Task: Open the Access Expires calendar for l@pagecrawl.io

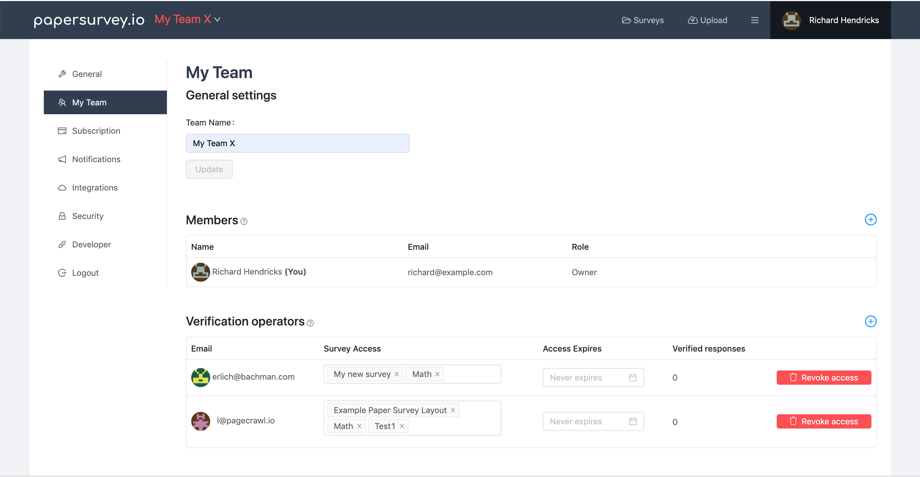Action: (x=633, y=421)
